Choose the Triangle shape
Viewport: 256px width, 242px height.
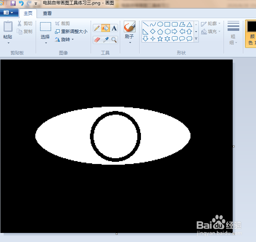pyautogui.click(x=189, y=24)
